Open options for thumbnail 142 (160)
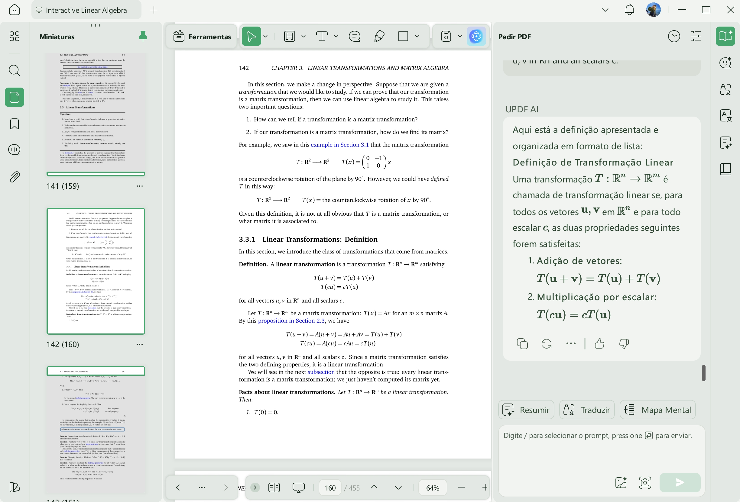This screenshot has width=740, height=502. pyautogui.click(x=139, y=344)
